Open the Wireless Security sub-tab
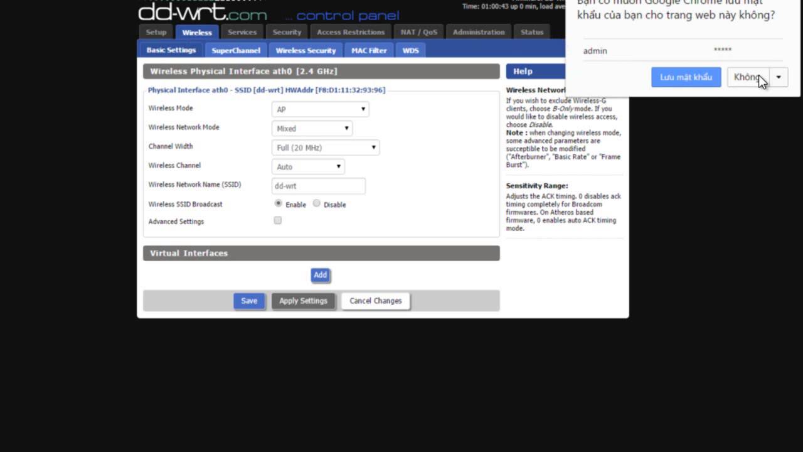 306,50
